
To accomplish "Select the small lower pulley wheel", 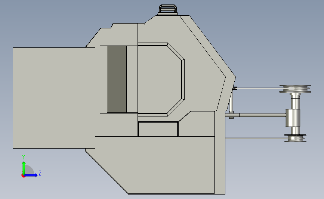I will coord(295,138).
